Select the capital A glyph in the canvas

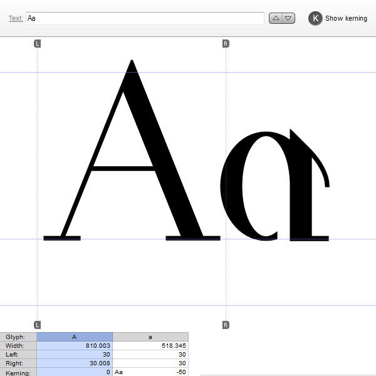[132, 157]
